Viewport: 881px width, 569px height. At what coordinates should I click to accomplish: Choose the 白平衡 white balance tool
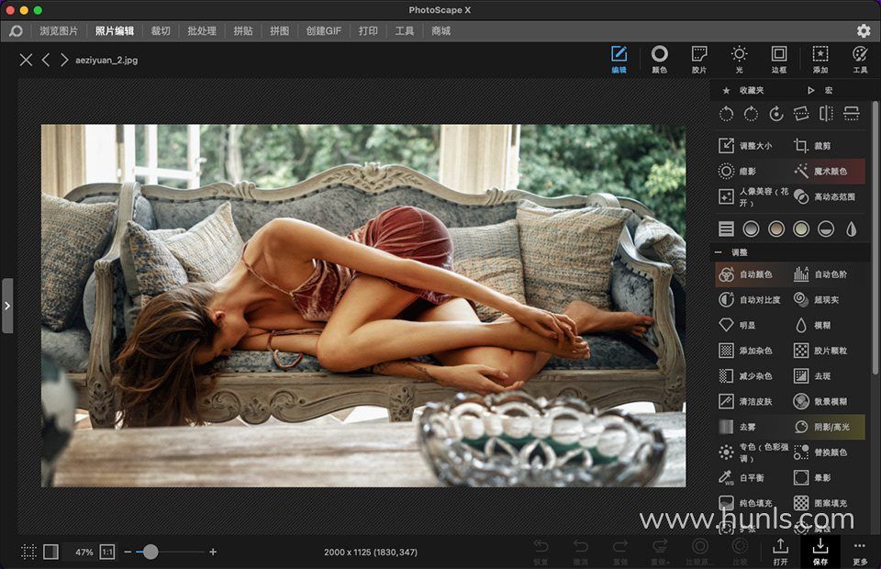745,477
